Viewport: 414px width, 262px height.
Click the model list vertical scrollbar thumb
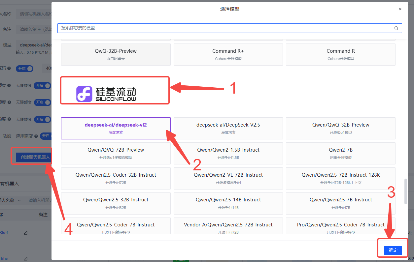406,191
